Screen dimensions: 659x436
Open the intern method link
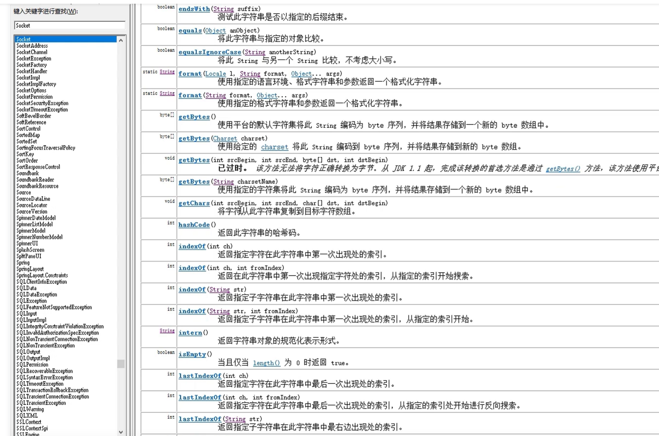click(190, 333)
